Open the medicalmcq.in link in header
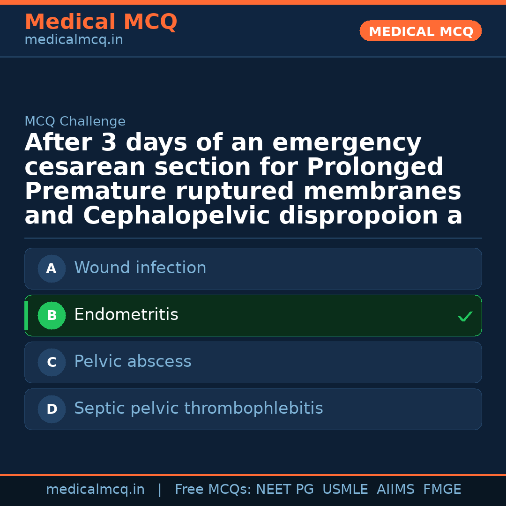 click(74, 40)
